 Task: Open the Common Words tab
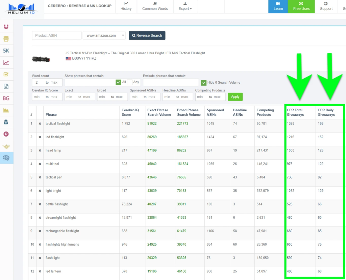[x=155, y=6]
